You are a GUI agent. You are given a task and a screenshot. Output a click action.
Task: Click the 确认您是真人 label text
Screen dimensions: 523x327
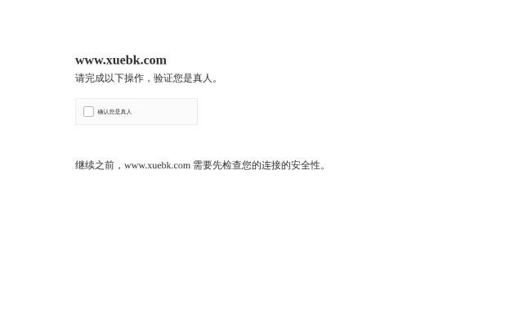(114, 112)
